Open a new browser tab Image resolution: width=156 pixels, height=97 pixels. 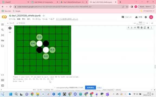[120, 2]
